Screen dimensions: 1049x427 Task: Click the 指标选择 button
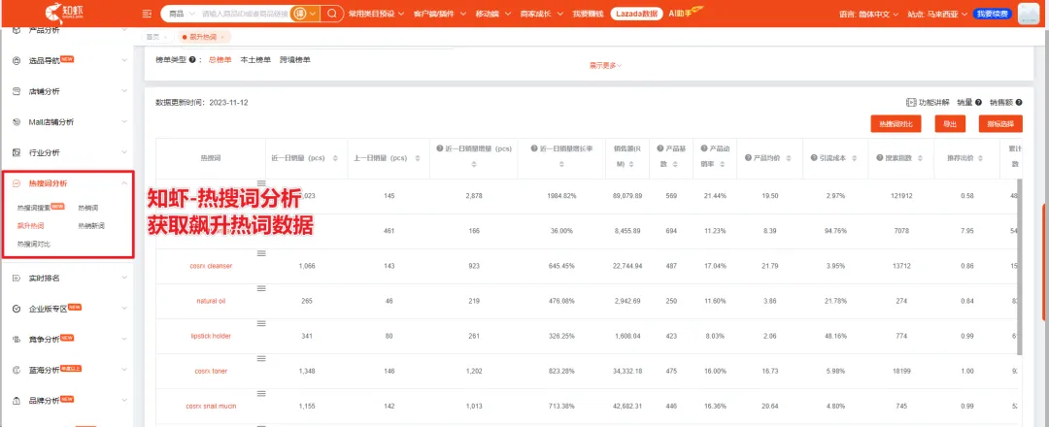[1000, 124]
